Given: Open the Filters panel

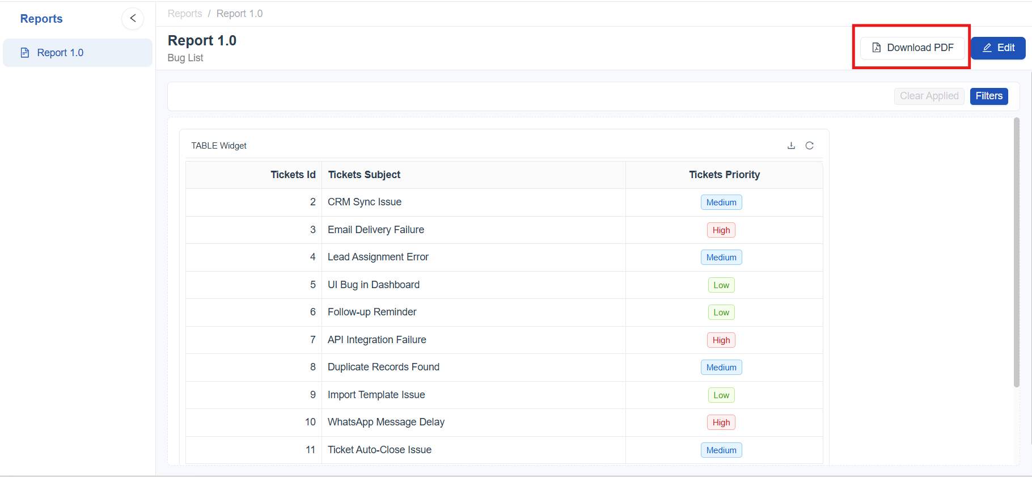Looking at the screenshot, I should [988, 96].
